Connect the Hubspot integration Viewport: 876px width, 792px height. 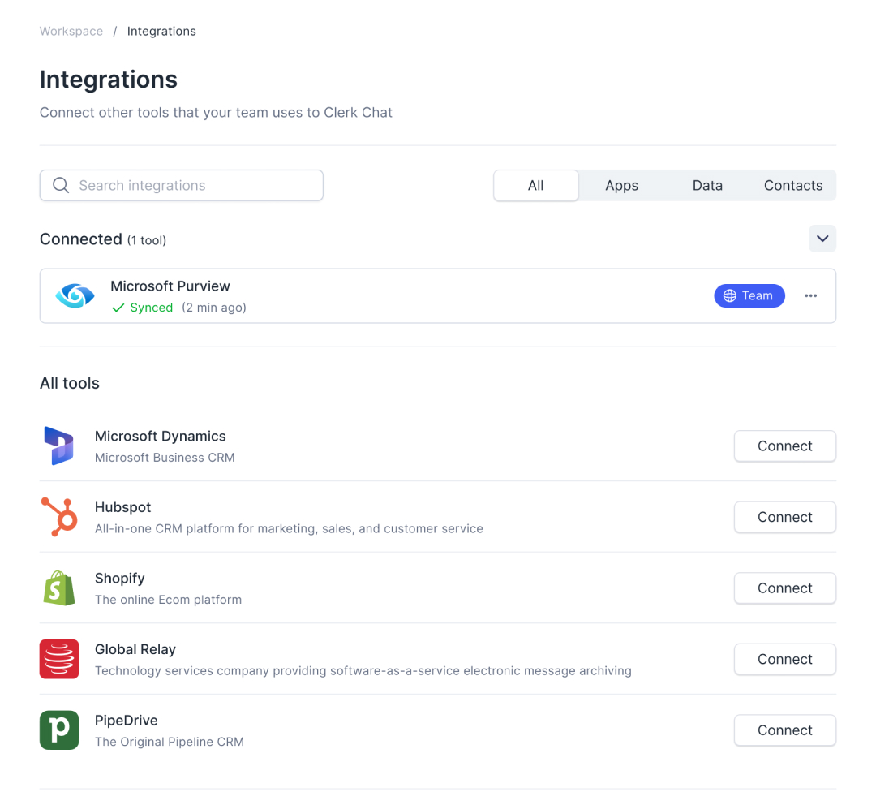[785, 517]
